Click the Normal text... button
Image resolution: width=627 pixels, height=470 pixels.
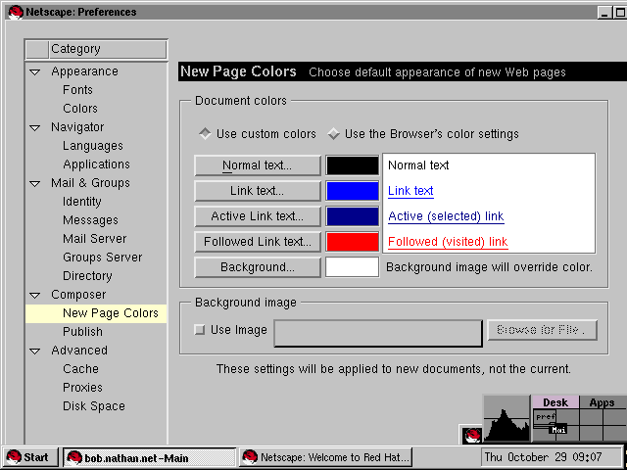coord(258,165)
